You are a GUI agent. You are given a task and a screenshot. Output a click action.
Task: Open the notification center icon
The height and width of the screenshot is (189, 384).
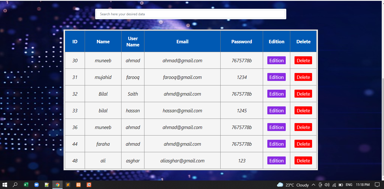[377, 185]
